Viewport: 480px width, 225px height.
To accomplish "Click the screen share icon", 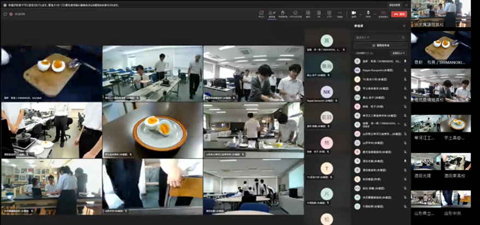I will 383,14.
